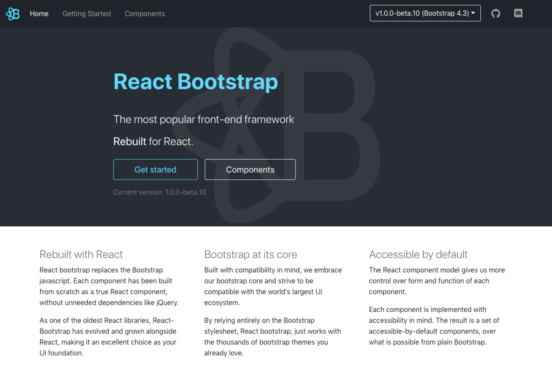This screenshot has width=552, height=379.
Task: Click the paragraph starting 'By relying entirely'
Action: [274, 336]
